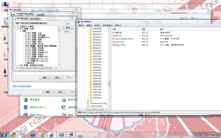Open 檢視(V) menu in Registry Editor
Screen dimensions: 221x138
pos(97,26)
